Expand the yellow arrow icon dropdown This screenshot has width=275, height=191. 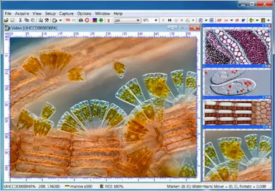257,20
